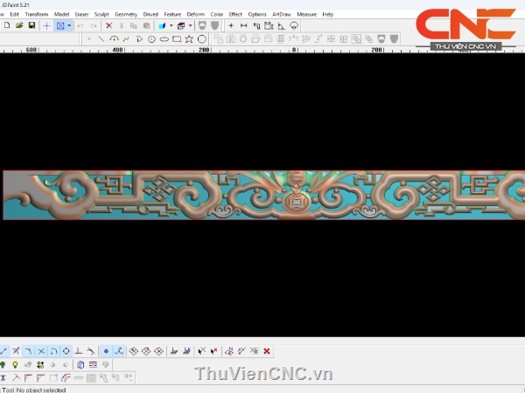
Task: Select the straight line drawing tool
Action: 101,38
